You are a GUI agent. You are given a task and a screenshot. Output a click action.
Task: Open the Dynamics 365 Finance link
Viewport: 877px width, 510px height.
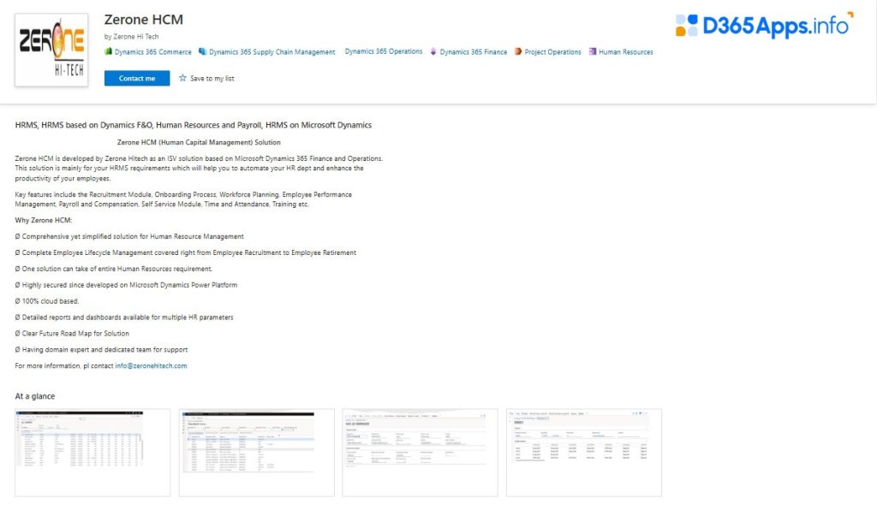pyautogui.click(x=473, y=52)
